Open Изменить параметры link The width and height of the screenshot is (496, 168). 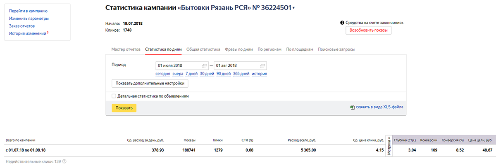pos(29,19)
